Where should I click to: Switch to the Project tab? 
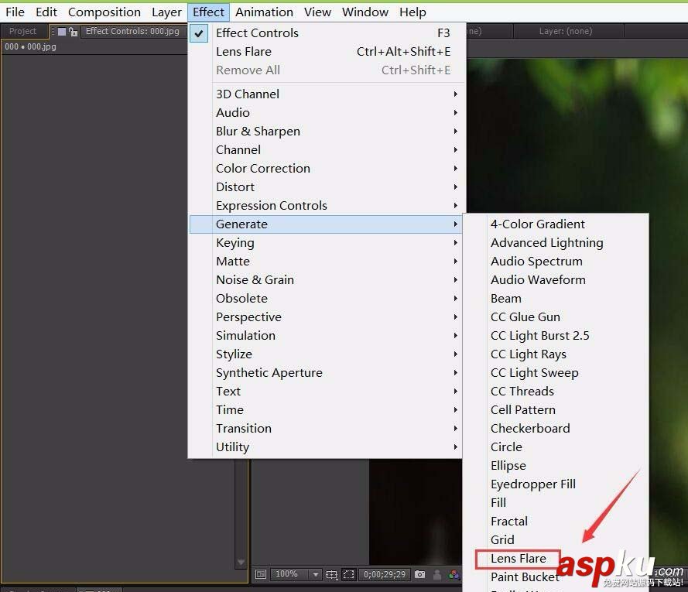(23, 31)
